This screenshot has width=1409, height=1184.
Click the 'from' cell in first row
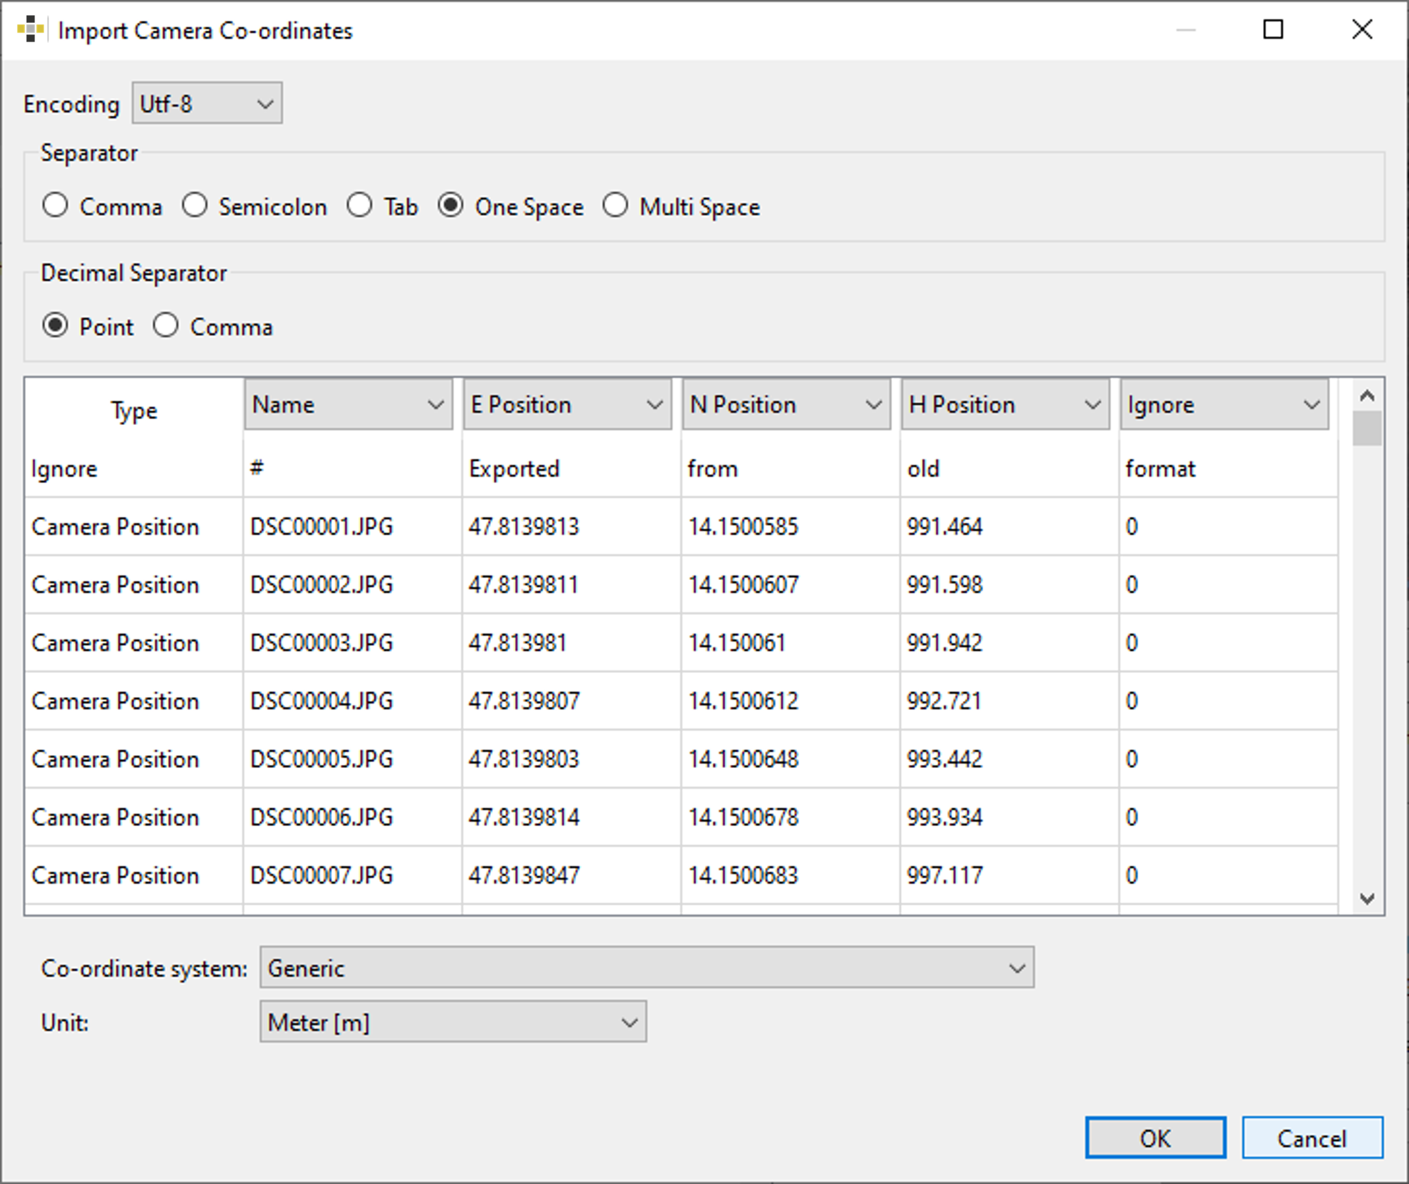[x=790, y=469]
